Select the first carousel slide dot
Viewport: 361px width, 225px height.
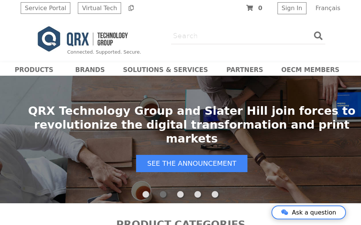[x=146, y=195]
